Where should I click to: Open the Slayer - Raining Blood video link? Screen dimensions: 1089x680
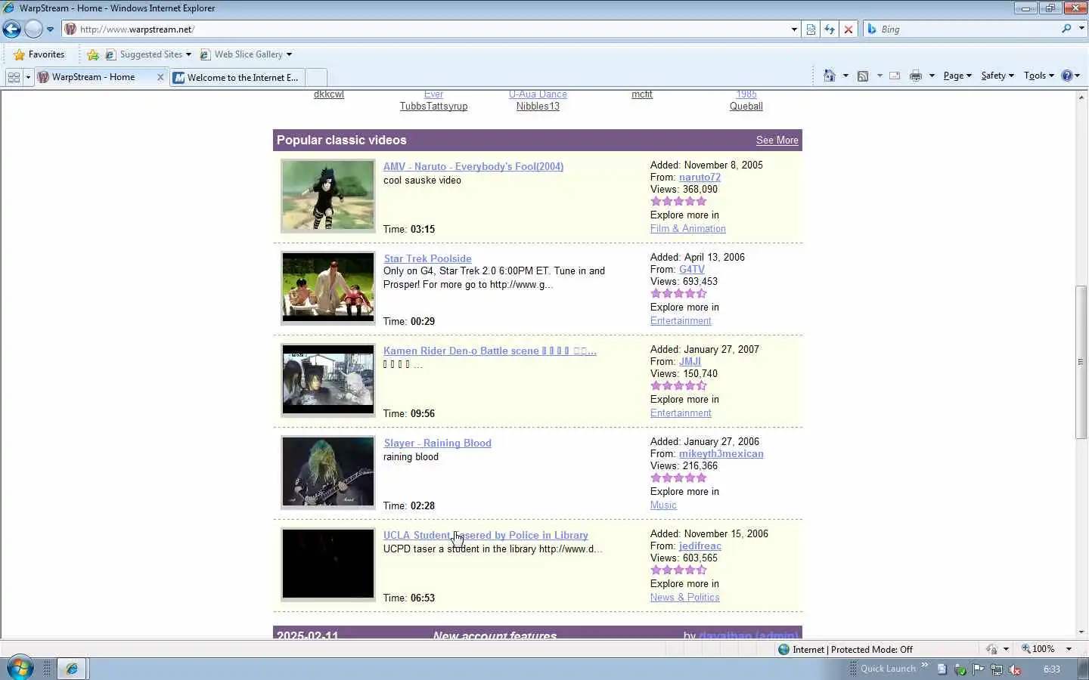click(437, 443)
